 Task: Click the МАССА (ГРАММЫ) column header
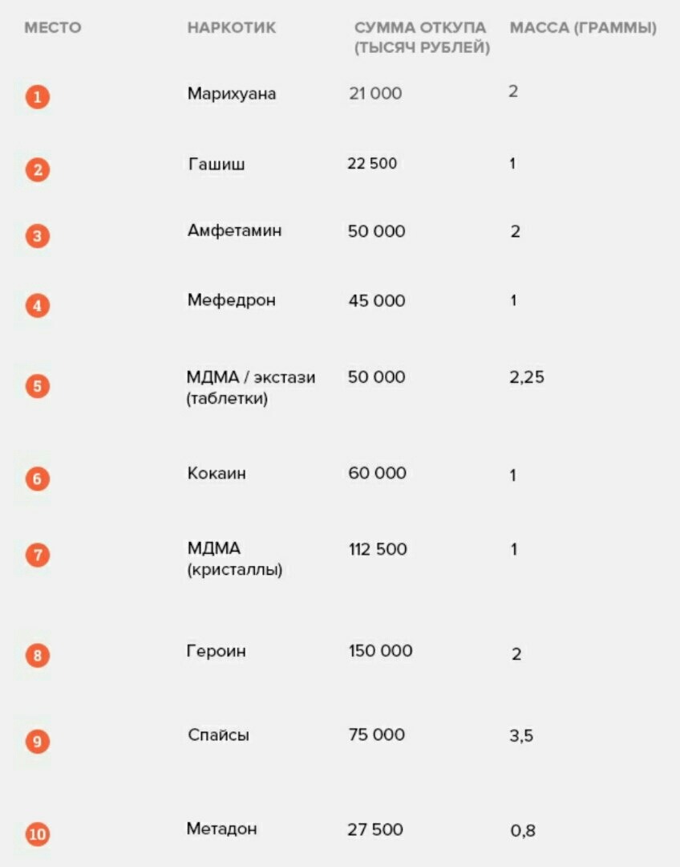(x=583, y=28)
